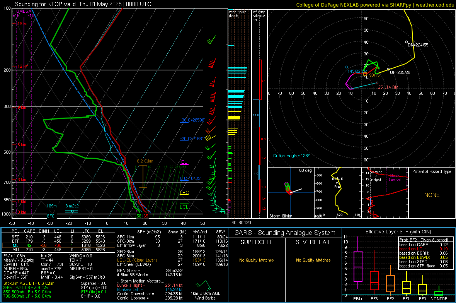
Task: Click the "DCAPE = 447" value
Action: pos(16,273)
